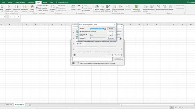Click Subtotal icon
Image resolution: width=195 pixels, height=109 pixels.
171,8
